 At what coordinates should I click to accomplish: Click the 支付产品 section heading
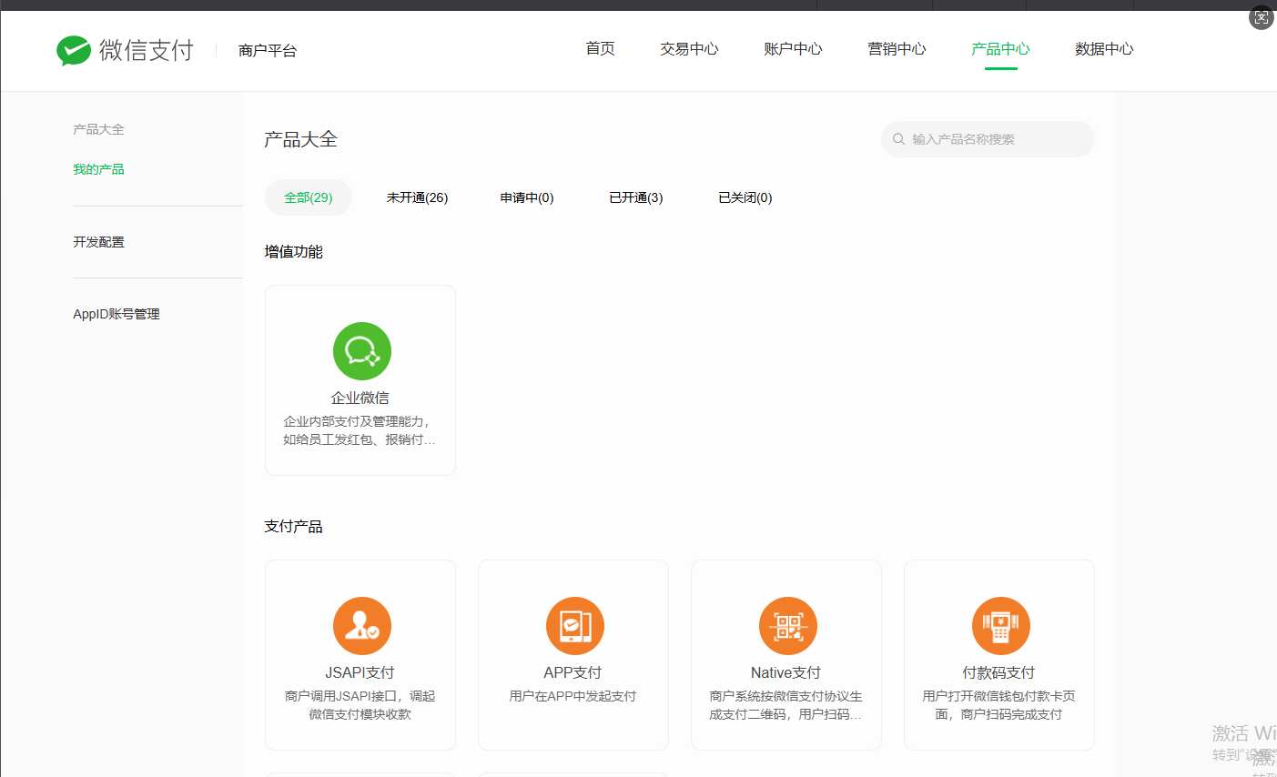tap(294, 527)
